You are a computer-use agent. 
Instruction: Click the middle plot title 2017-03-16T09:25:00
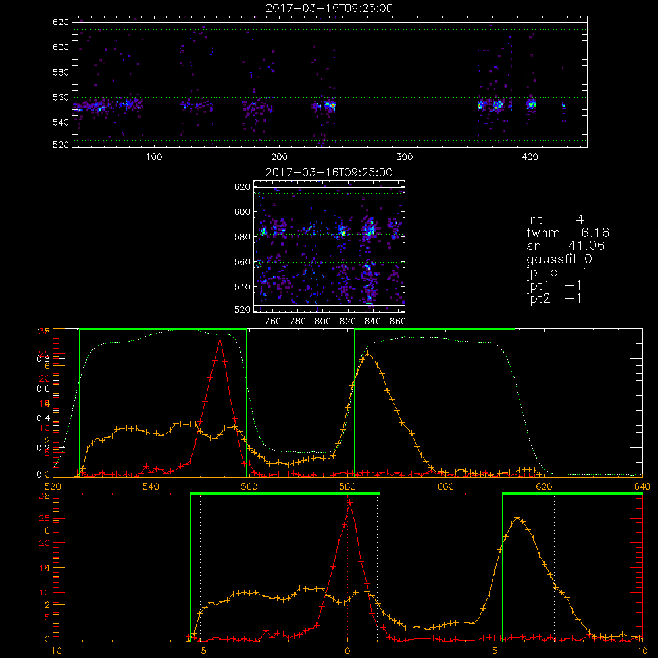329,172
